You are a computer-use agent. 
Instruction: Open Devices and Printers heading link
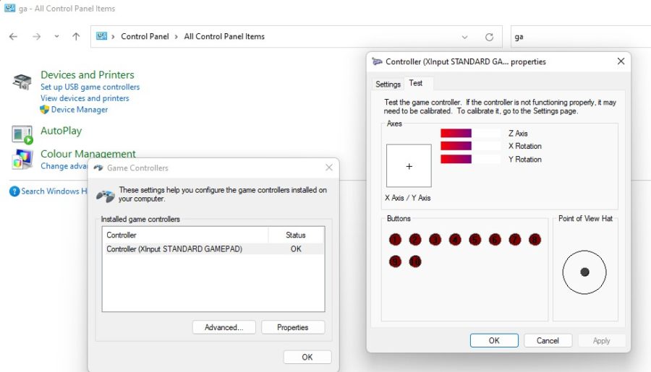click(x=88, y=74)
